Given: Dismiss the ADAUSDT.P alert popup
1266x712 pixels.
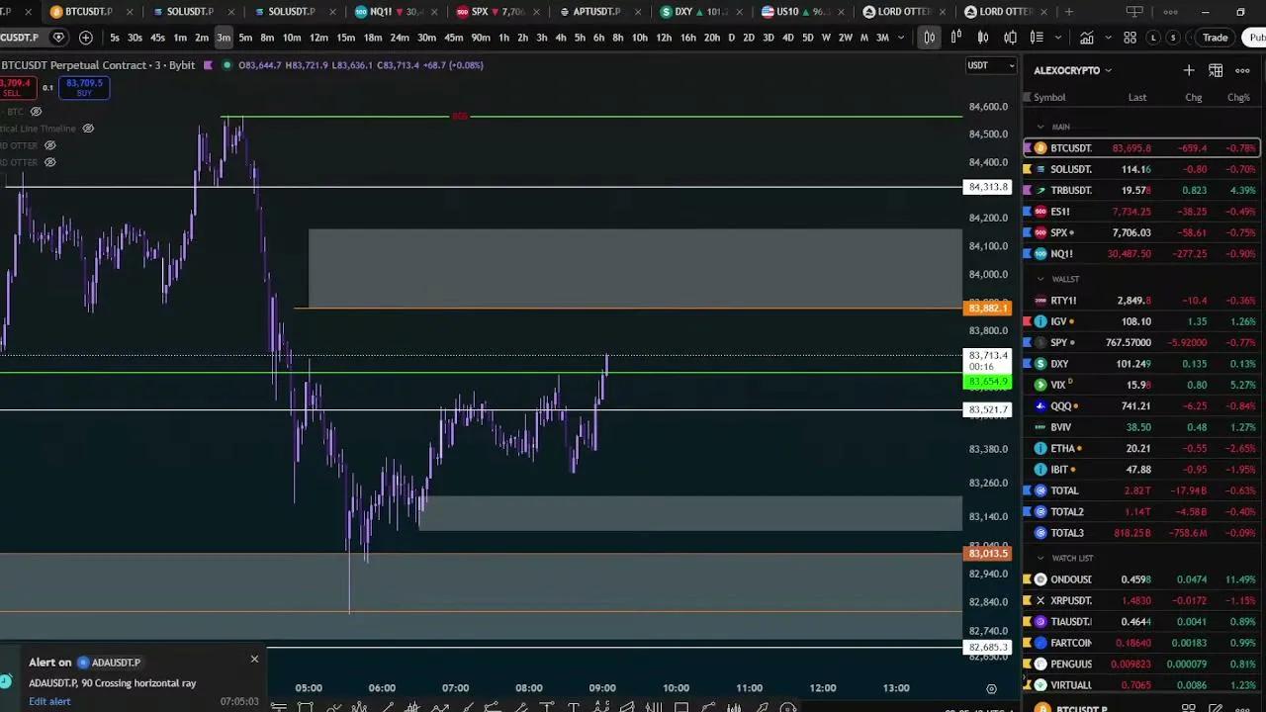Looking at the screenshot, I should (254, 660).
